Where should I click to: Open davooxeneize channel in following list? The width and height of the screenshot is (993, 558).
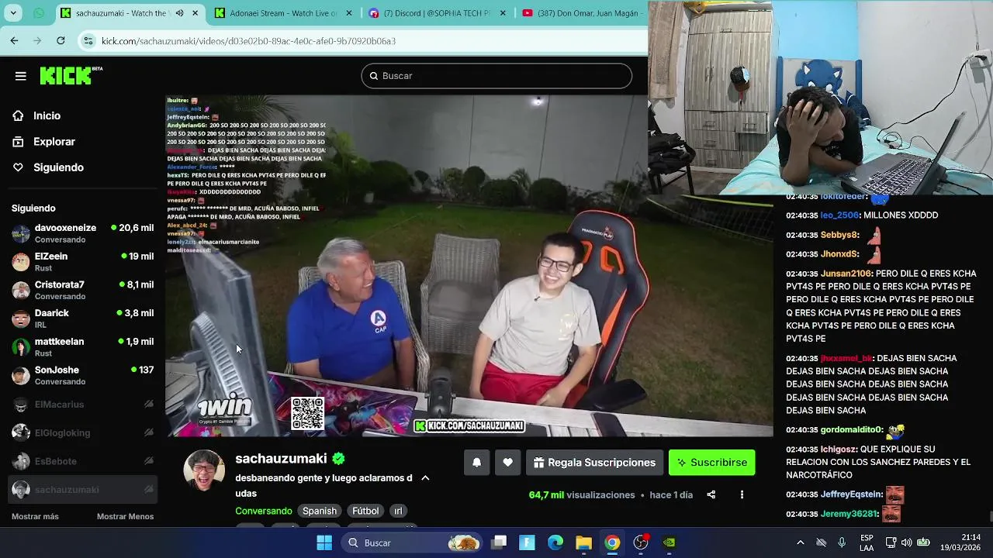[82, 233]
